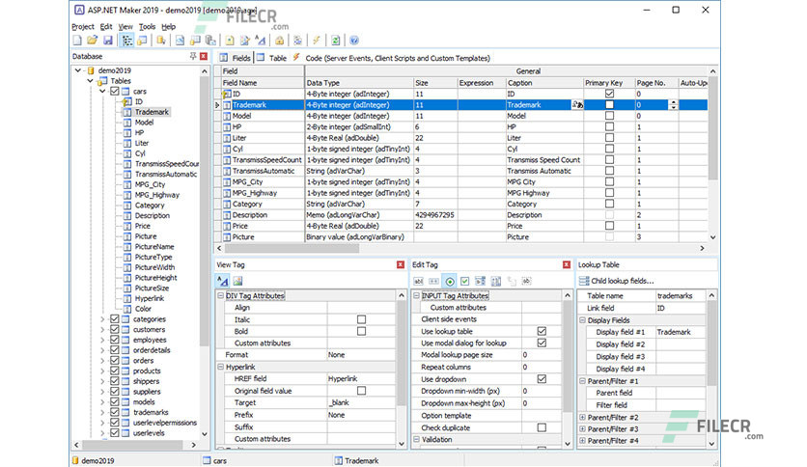
Task: Collapse DIV Tag Attributes section
Action: pos(220,295)
